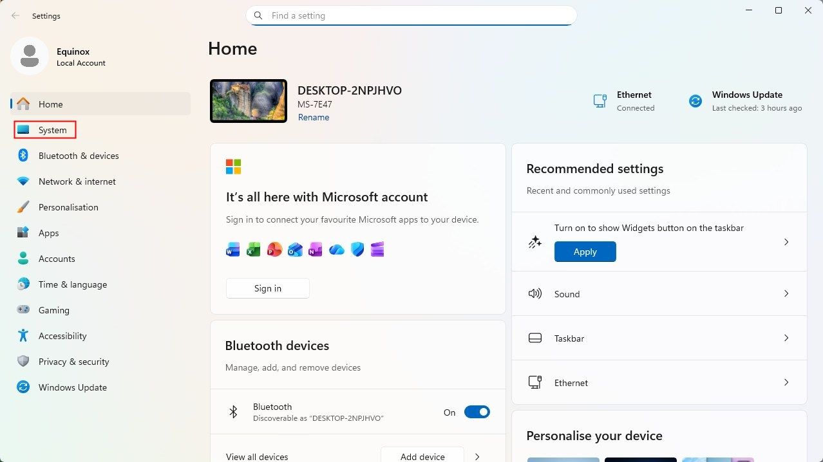823x462 pixels.
Task: Add a Bluetooth device
Action: [422, 456]
